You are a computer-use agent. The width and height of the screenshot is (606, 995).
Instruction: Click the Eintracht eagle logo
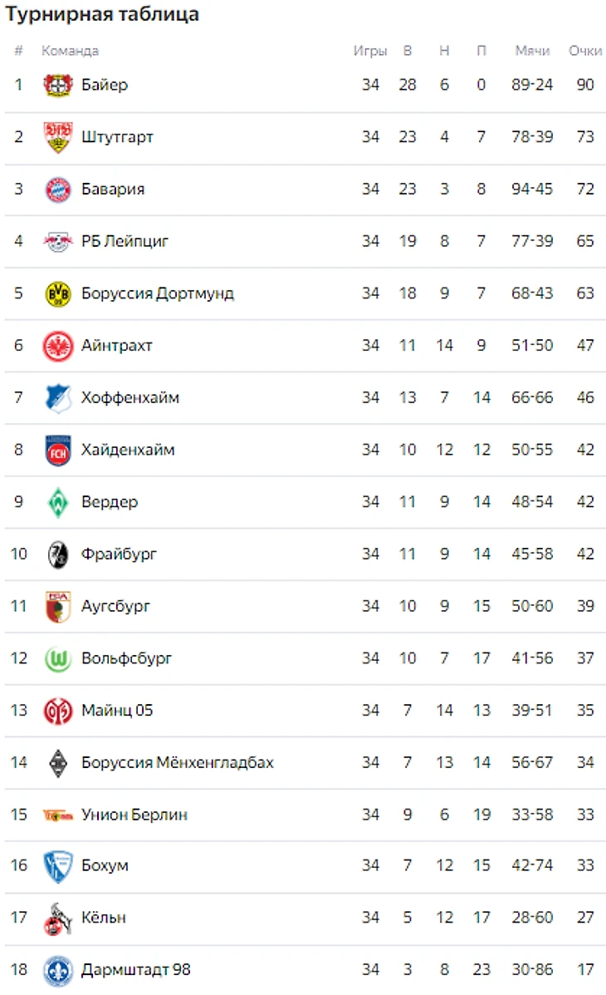click(58, 346)
